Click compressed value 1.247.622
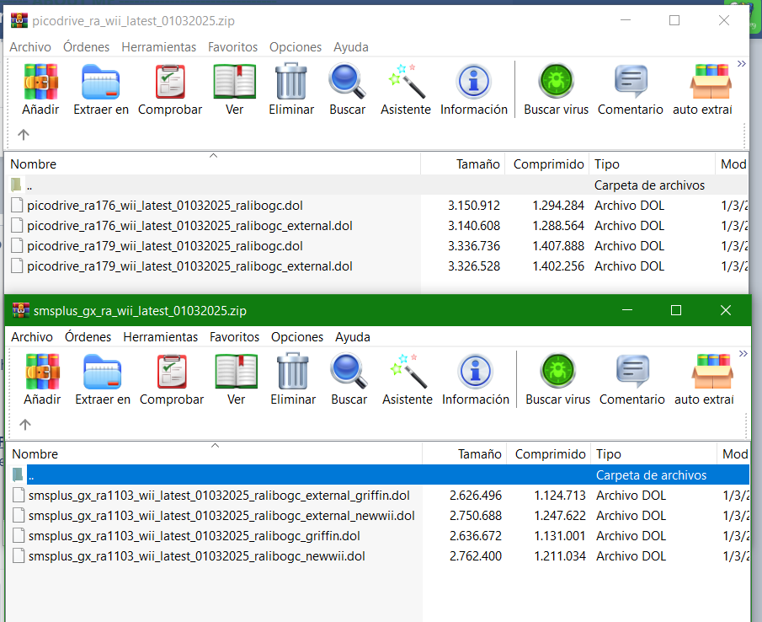The width and height of the screenshot is (762, 622). click(x=560, y=516)
